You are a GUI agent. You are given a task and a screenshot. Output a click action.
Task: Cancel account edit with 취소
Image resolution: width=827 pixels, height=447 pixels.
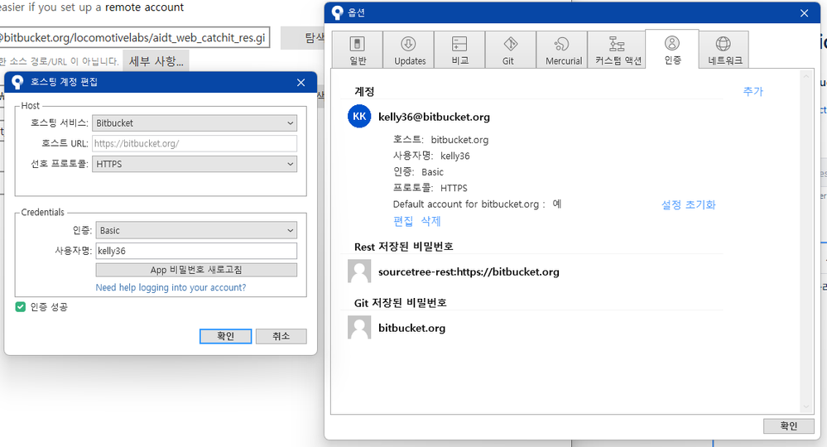[x=281, y=336]
